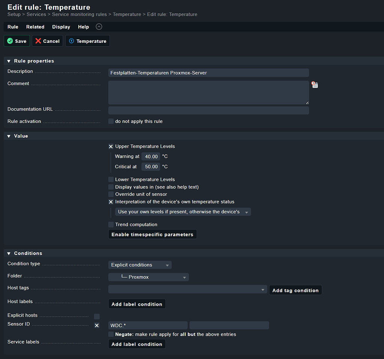Enable Override unit of sensor
Image resolution: width=384 pixels, height=359 pixels.
pyautogui.click(x=111, y=194)
